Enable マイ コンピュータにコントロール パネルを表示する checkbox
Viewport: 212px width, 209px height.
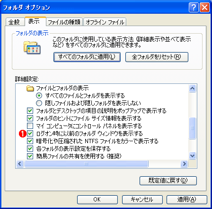tap(30, 126)
